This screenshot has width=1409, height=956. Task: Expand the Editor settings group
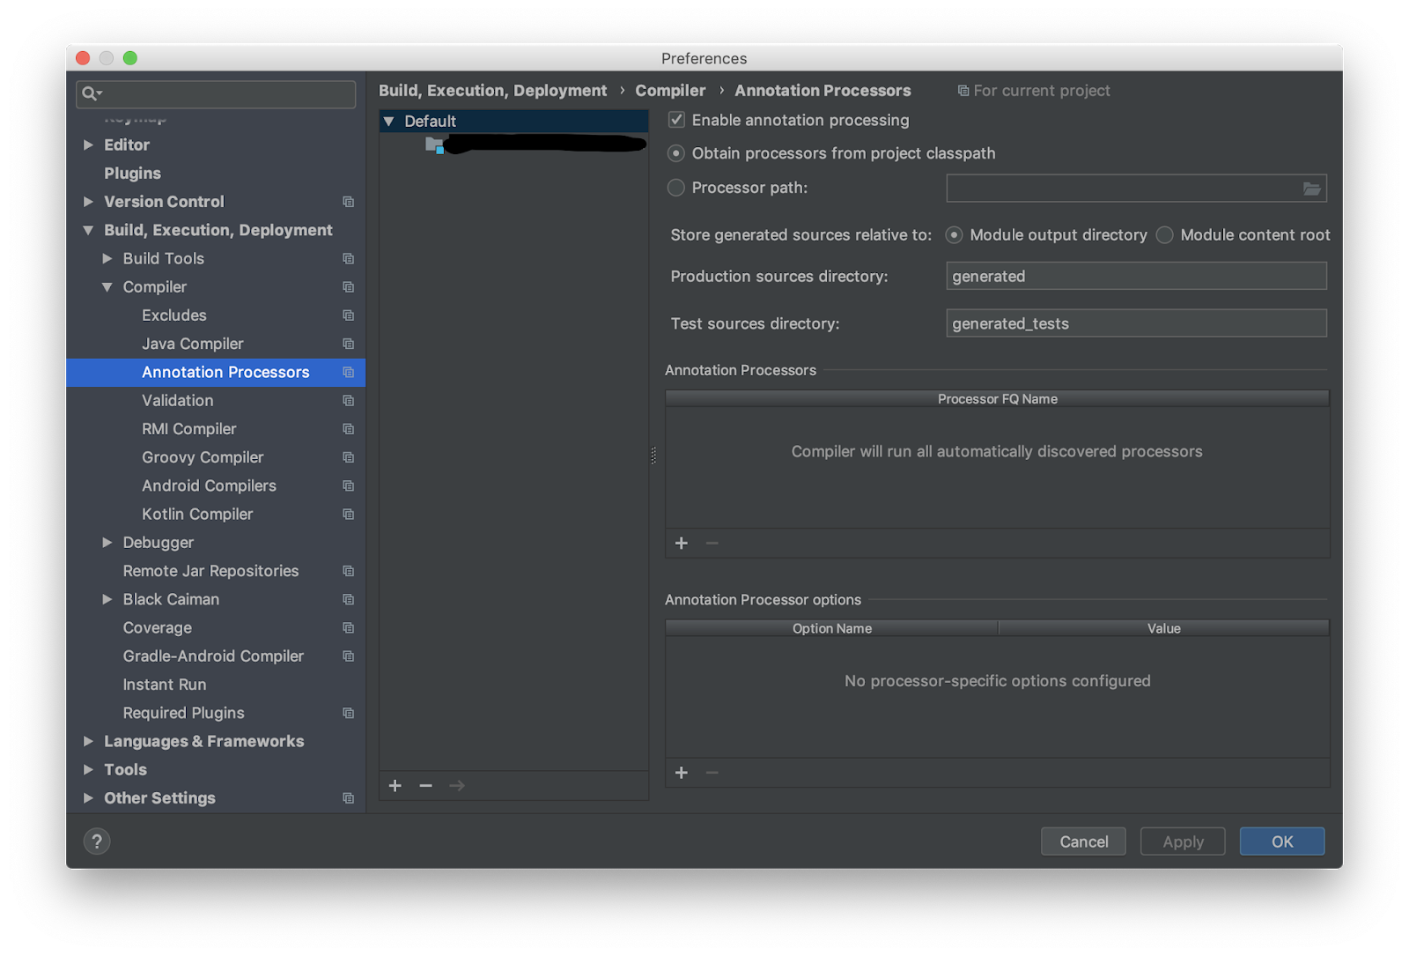pos(88,145)
